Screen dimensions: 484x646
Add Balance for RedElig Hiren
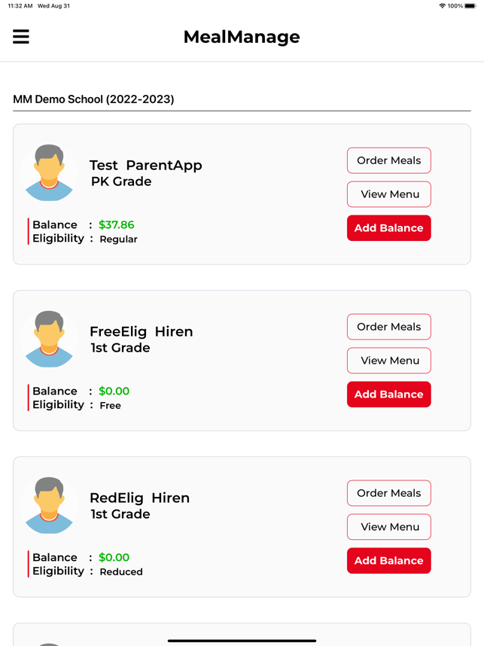point(388,561)
